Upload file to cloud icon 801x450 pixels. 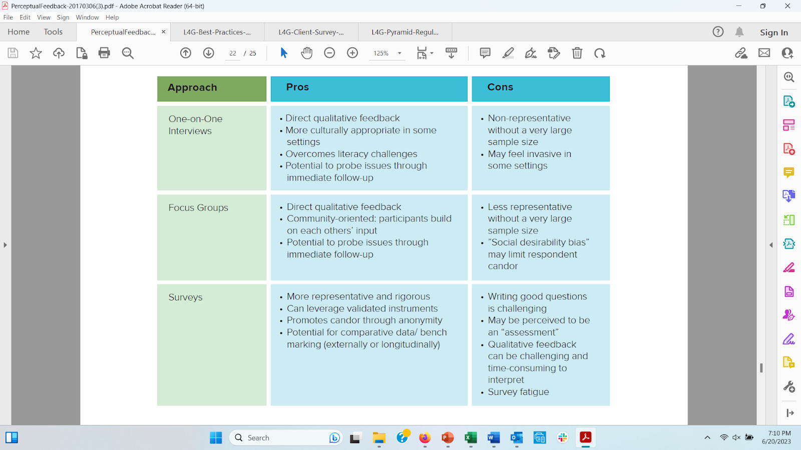(59, 53)
